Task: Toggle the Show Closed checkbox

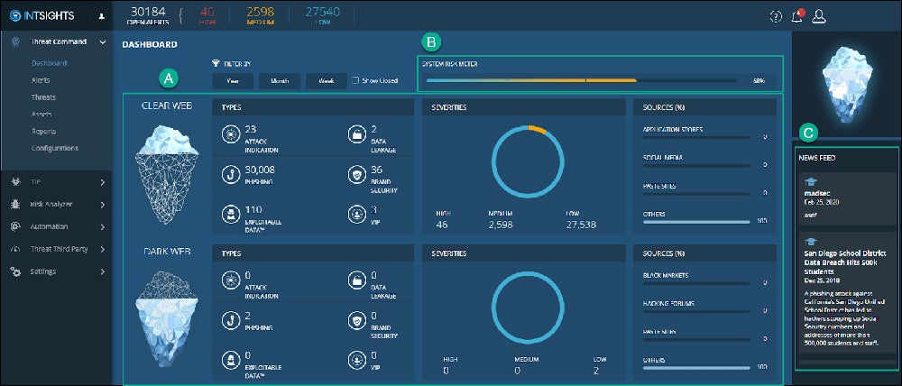Action: coord(354,80)
